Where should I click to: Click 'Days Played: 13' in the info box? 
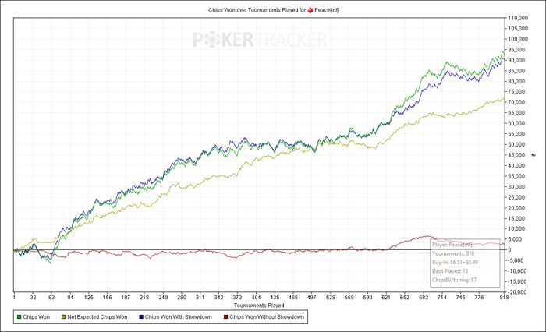[x=450, y=271]
